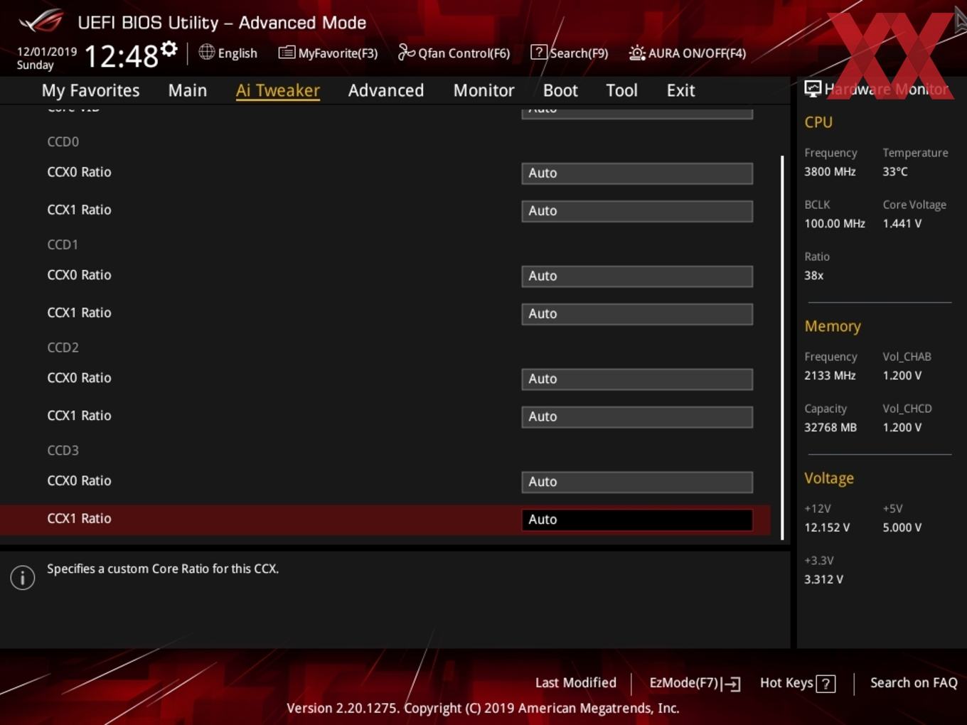Click the MyFavorite list icon
This screenshot has width=967, height=725.
[287, 53]
